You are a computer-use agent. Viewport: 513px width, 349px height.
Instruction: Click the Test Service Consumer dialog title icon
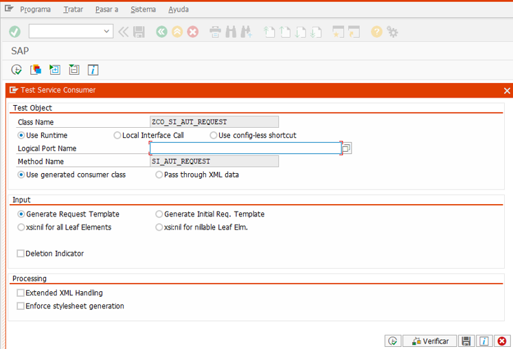14,90
